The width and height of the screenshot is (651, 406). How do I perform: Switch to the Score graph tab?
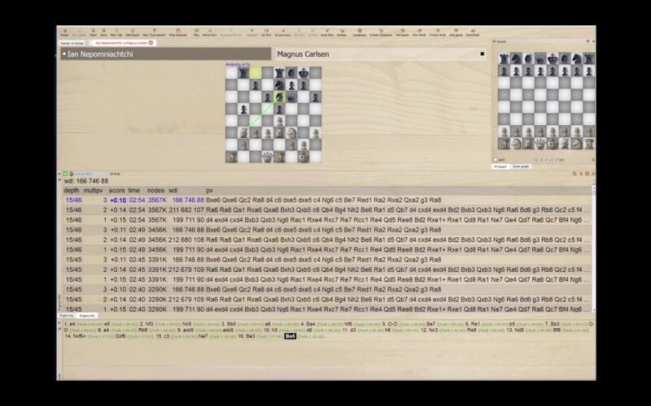521,166
